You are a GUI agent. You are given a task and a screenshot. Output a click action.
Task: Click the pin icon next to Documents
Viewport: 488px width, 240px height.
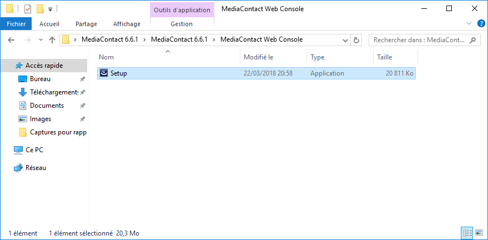(x=83, y=106)
